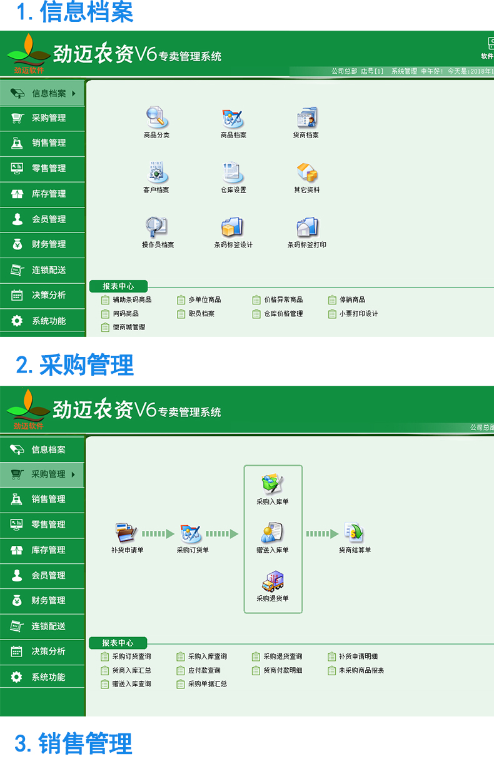Open the 同码商品 report link
Screen dimensions: 494x764
120,313
